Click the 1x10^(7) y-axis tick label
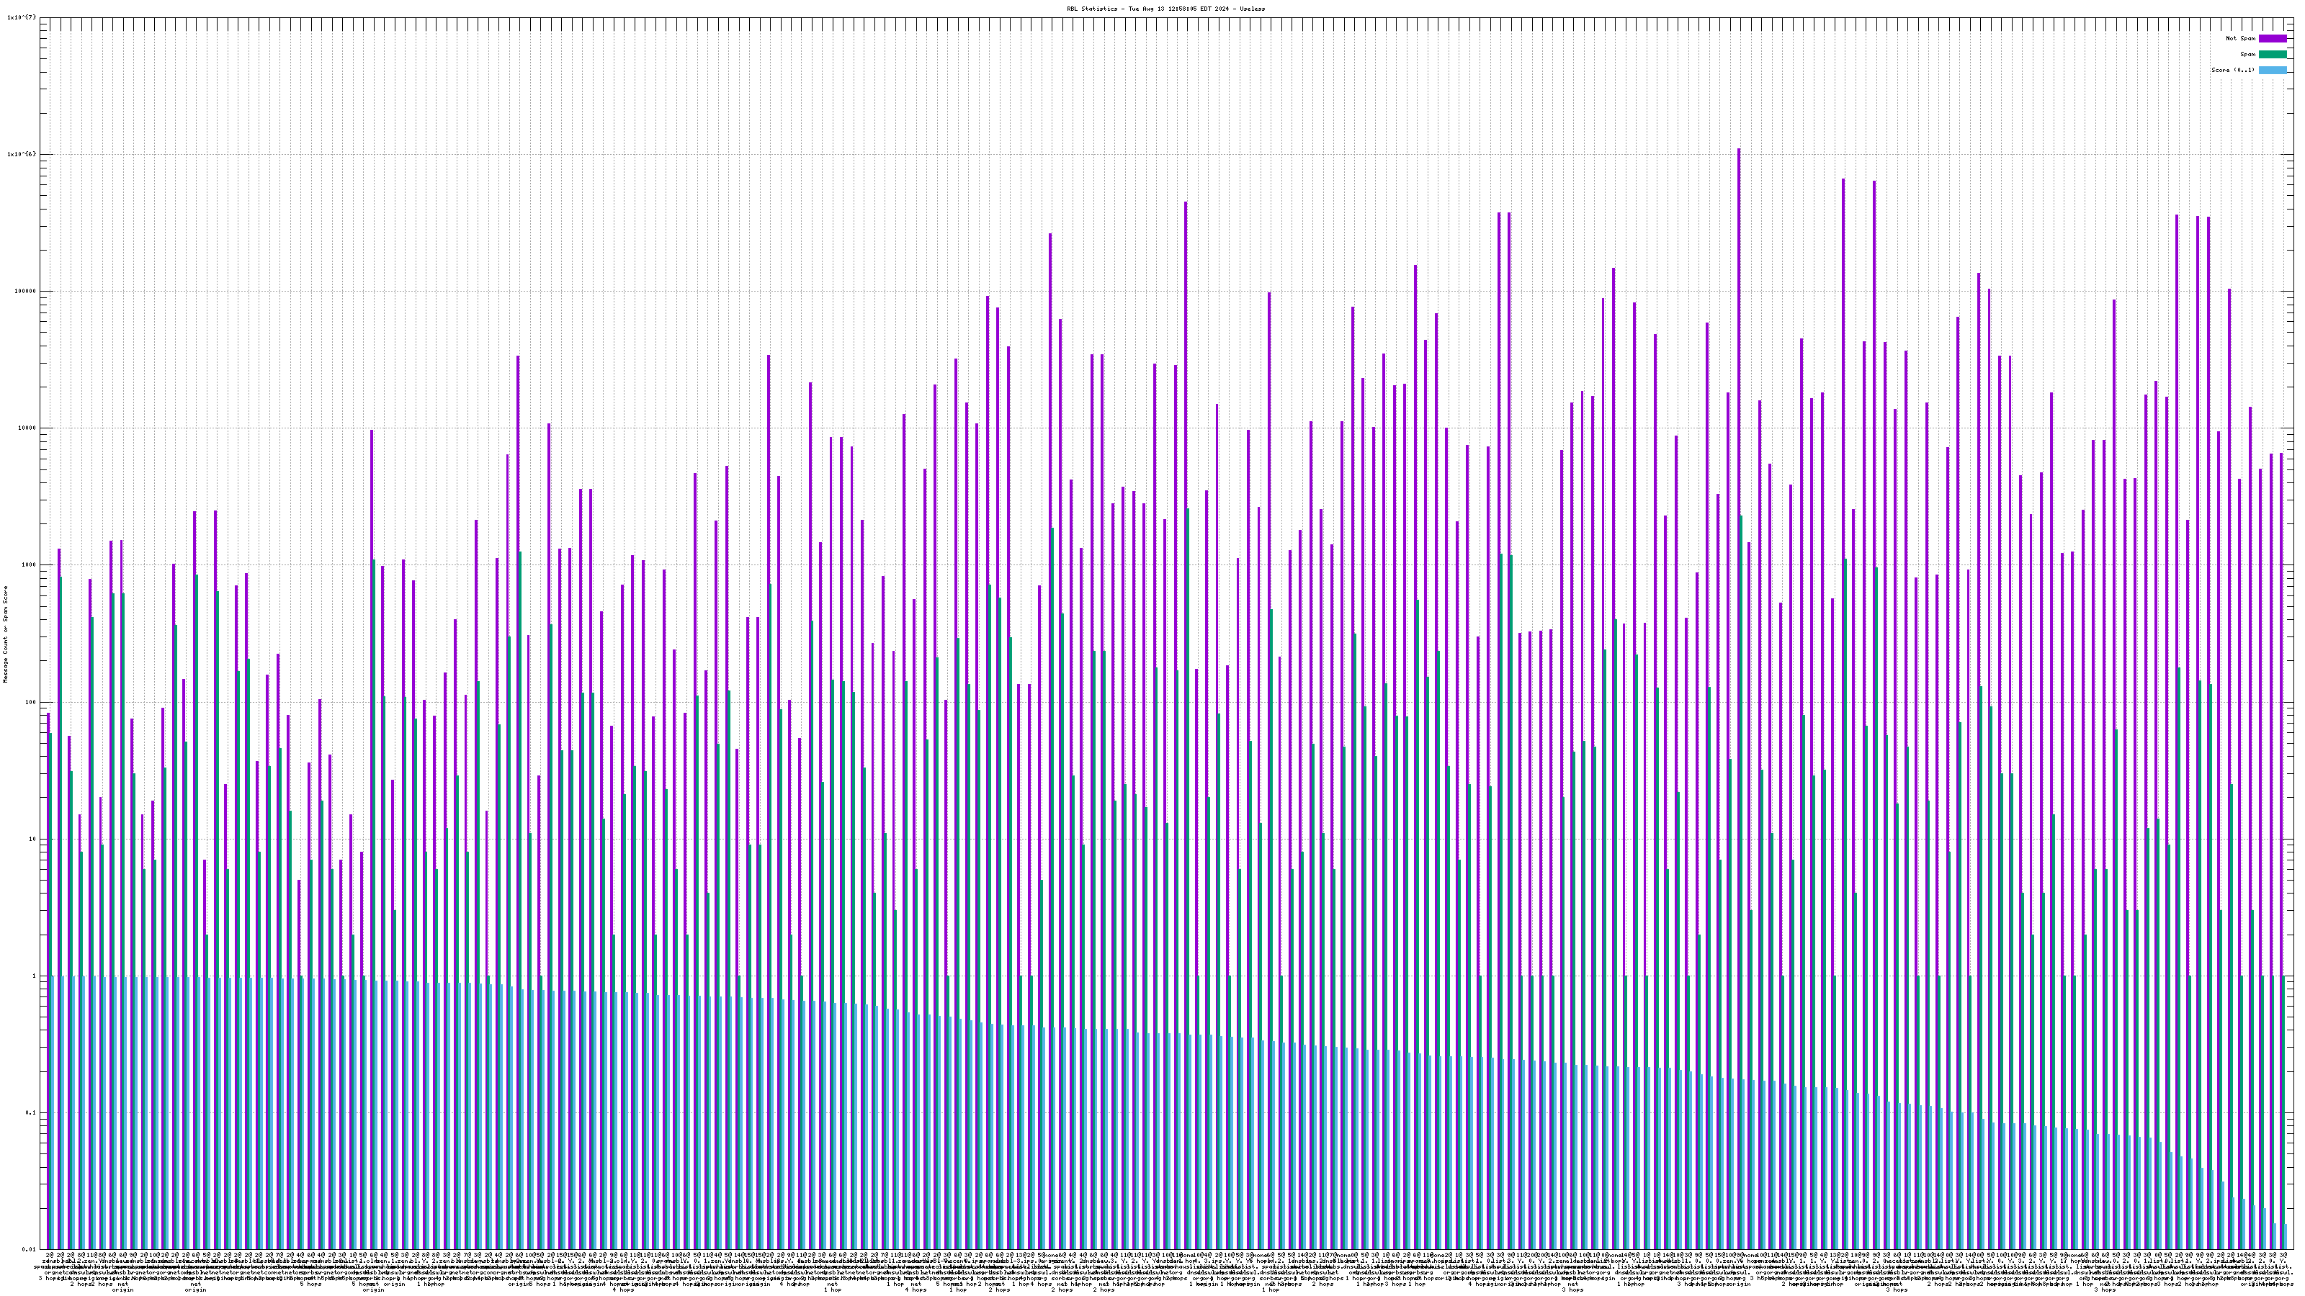 pos(22,17)
